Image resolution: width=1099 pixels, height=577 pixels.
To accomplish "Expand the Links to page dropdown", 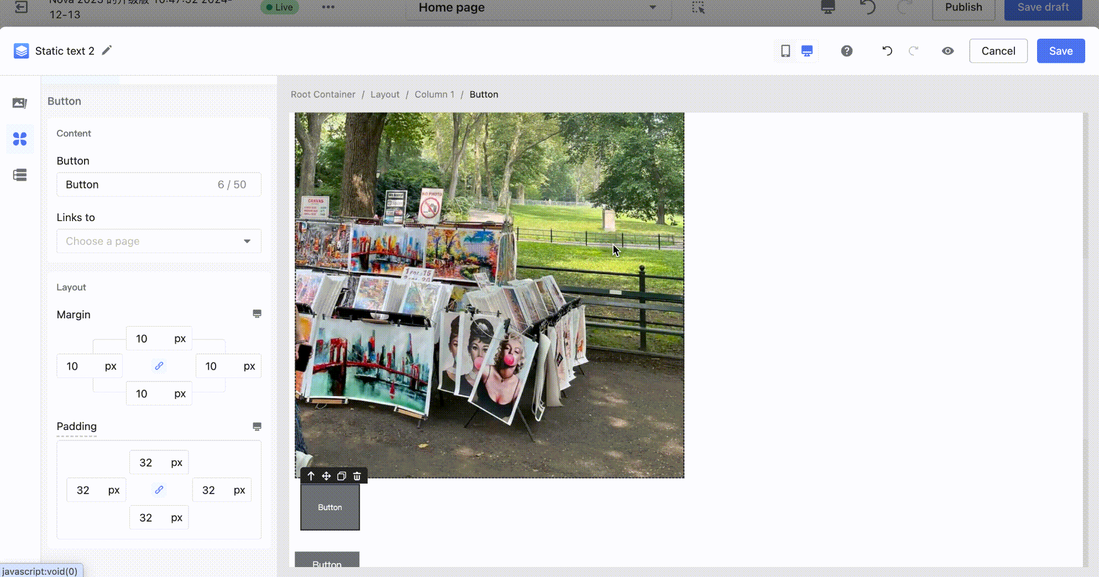I will pyautogui.click(x=159, y=241).
